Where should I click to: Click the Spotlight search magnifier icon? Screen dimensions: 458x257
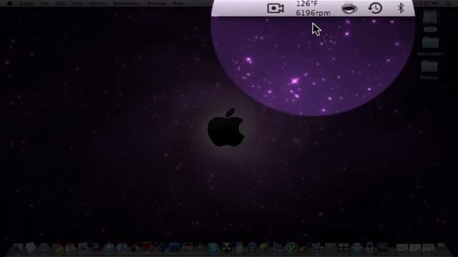[448, 4]
